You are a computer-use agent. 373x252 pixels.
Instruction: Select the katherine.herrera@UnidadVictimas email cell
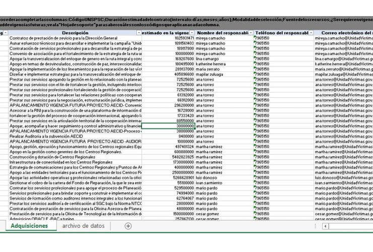coord(343,64)
